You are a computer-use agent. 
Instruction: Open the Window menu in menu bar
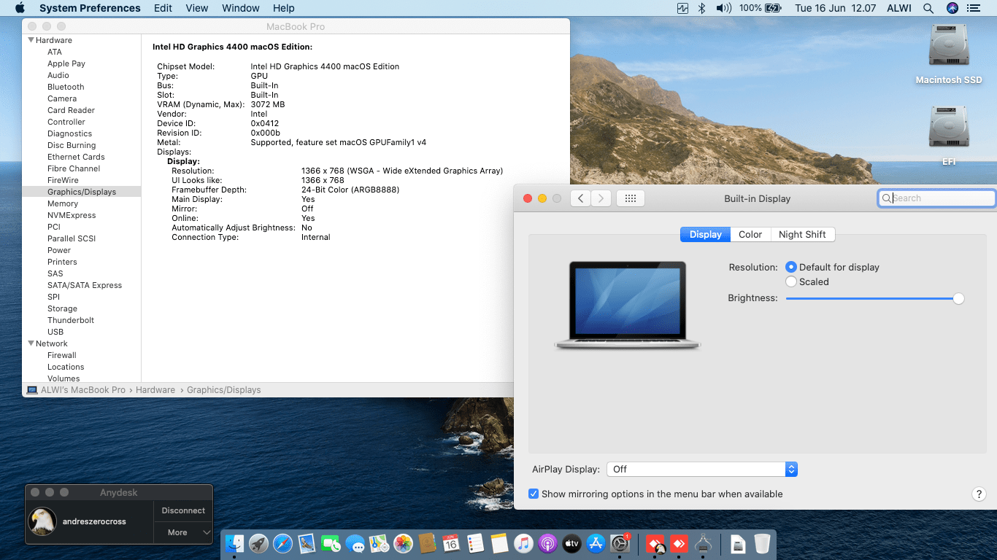pos(240,8)
